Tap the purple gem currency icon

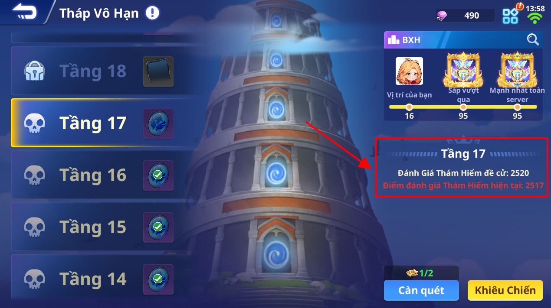tap(442, 16)
